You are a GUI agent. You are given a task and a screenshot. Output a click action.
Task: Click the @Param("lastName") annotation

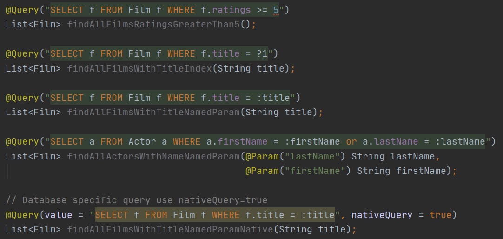[x=295, y=156]
